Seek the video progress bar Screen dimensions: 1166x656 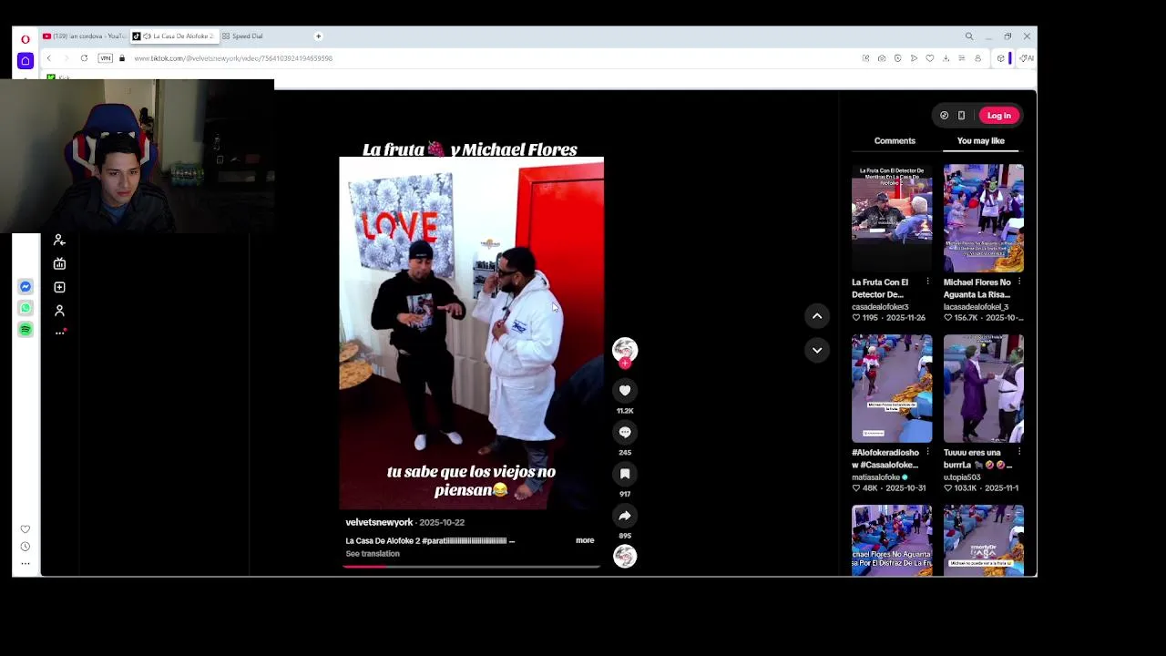[x=471, y=567]
